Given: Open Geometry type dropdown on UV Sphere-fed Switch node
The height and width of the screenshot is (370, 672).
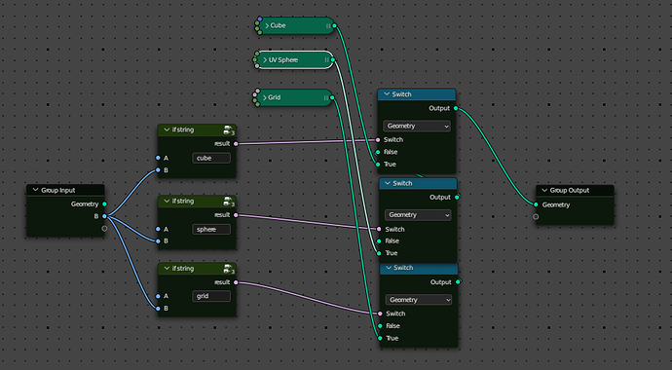Looking at the screenshot, I should [418, 215].
